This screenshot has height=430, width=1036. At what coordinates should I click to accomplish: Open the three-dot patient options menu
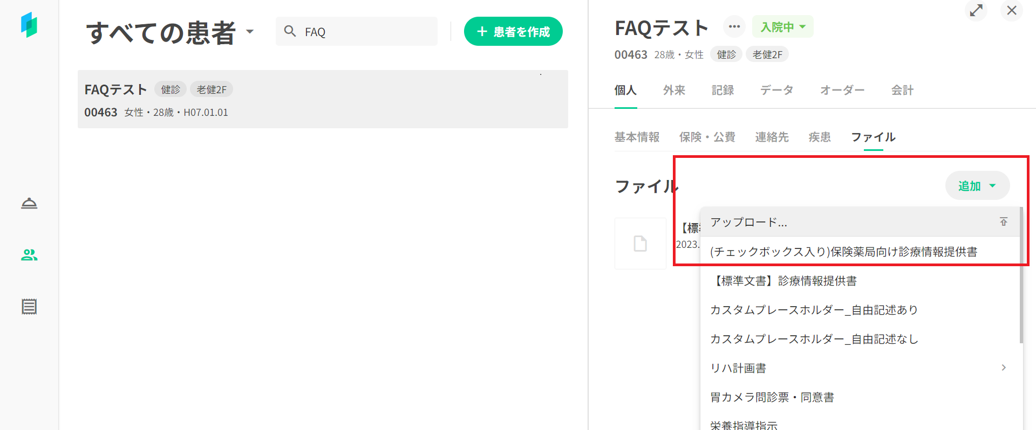734,26
